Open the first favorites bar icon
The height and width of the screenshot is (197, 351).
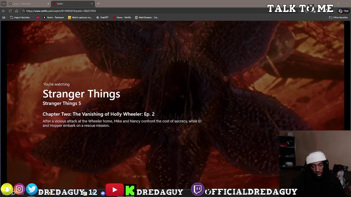pos(4,18)
